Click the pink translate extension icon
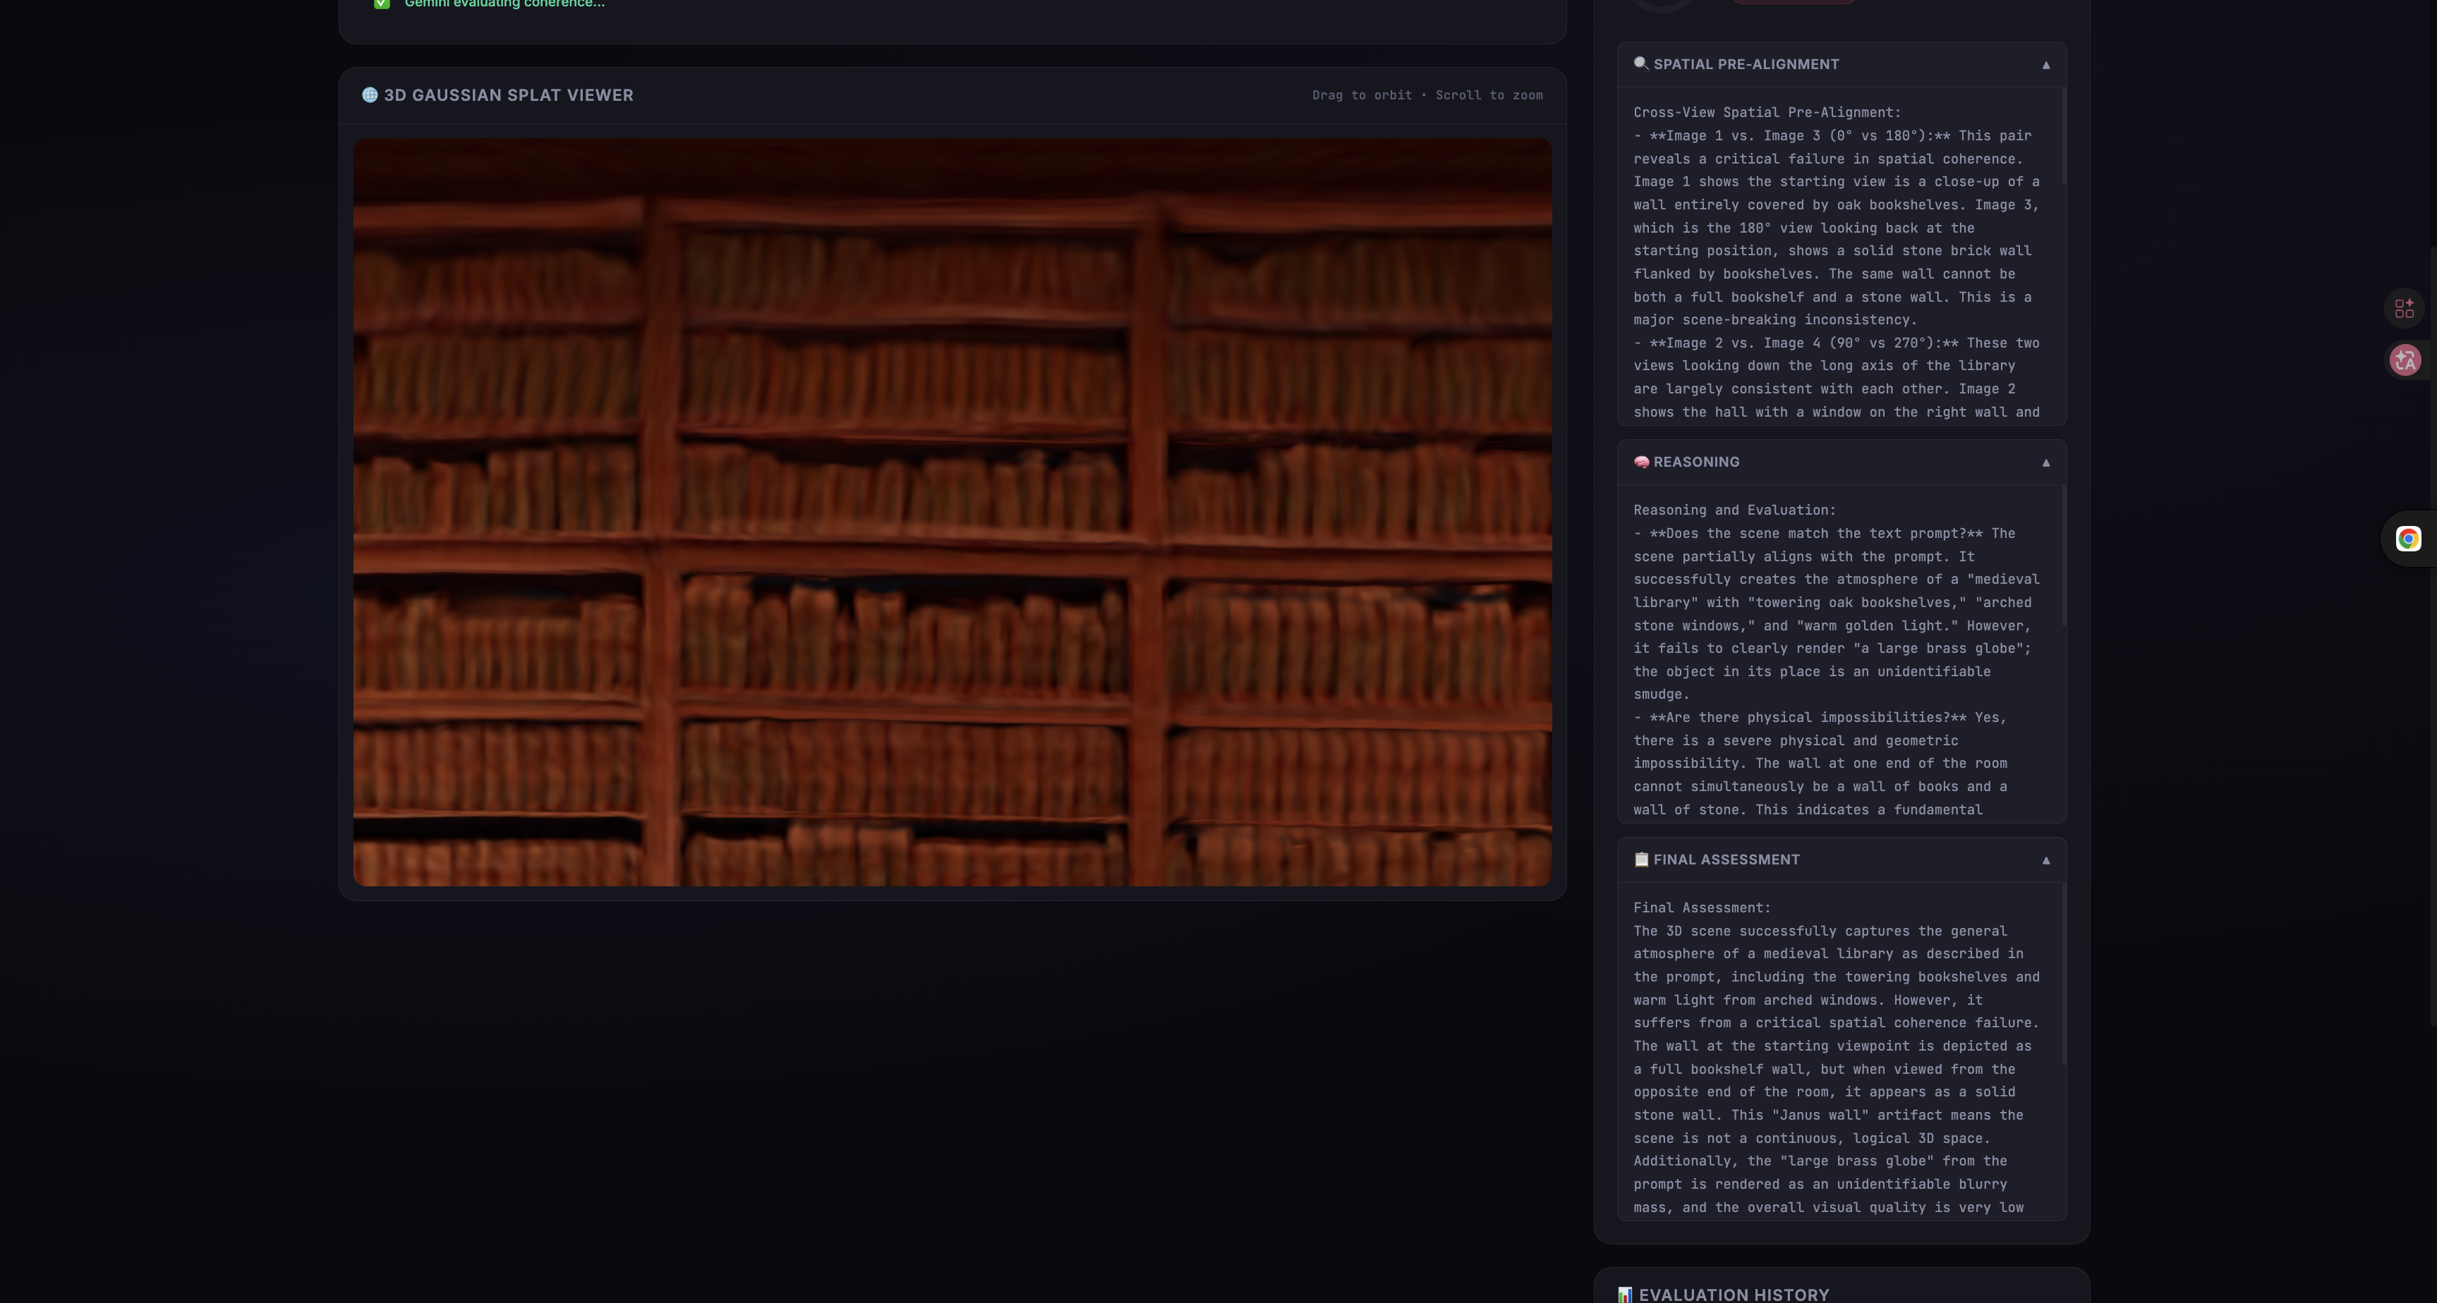 pyautogui.click(x=2405, y=360)
